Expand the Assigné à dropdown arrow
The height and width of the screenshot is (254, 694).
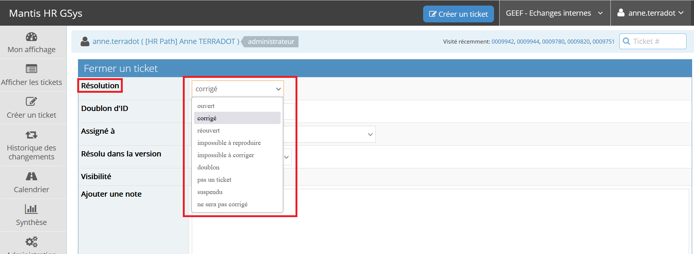click(x=370, y=134)
